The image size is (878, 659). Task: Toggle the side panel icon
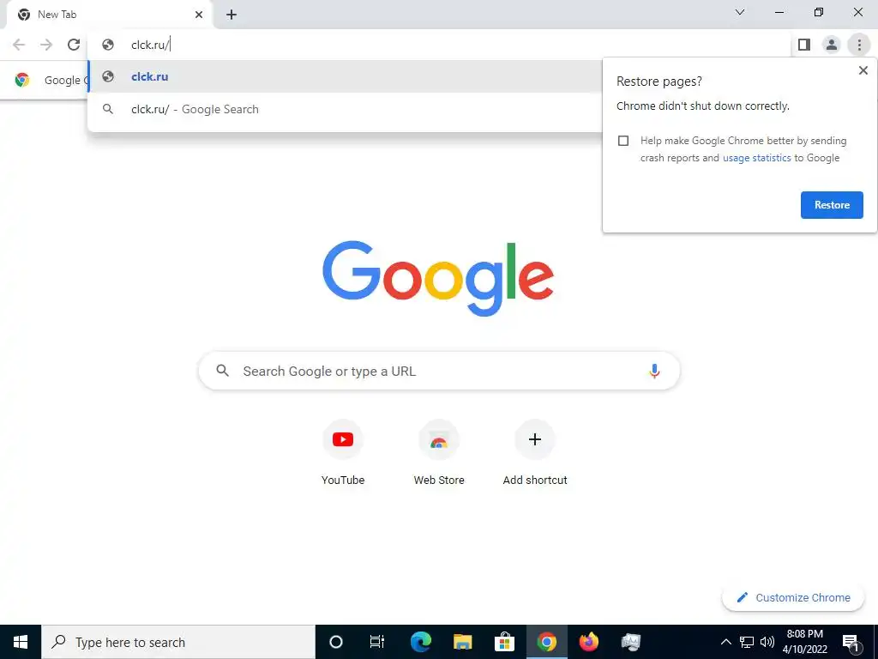tap(804, 45)
